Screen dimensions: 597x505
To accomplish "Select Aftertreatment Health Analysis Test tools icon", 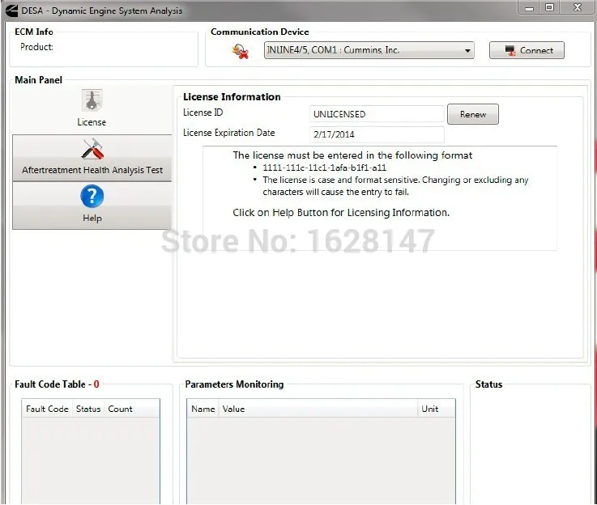I will [92, 149].
